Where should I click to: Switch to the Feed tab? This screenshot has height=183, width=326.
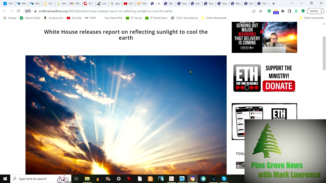142,4
